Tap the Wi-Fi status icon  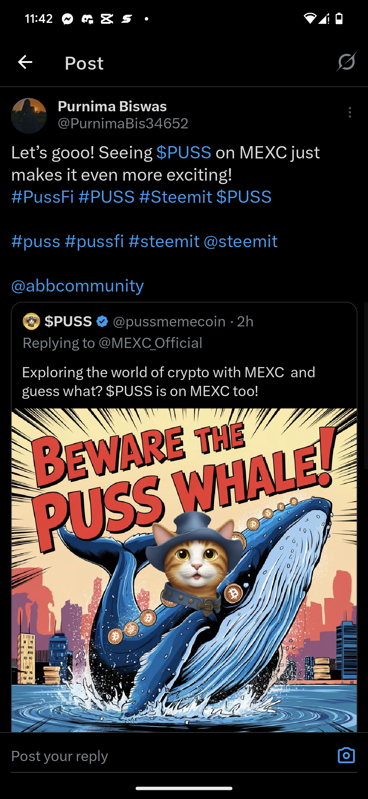(x=310, y=18)
